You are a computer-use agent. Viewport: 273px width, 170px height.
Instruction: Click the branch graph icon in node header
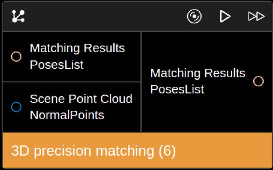[18, 16]
